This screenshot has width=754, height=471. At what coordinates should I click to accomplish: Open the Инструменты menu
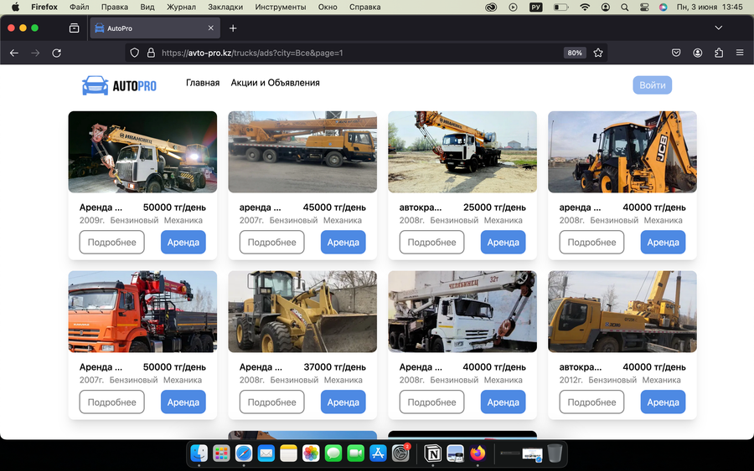281,7
